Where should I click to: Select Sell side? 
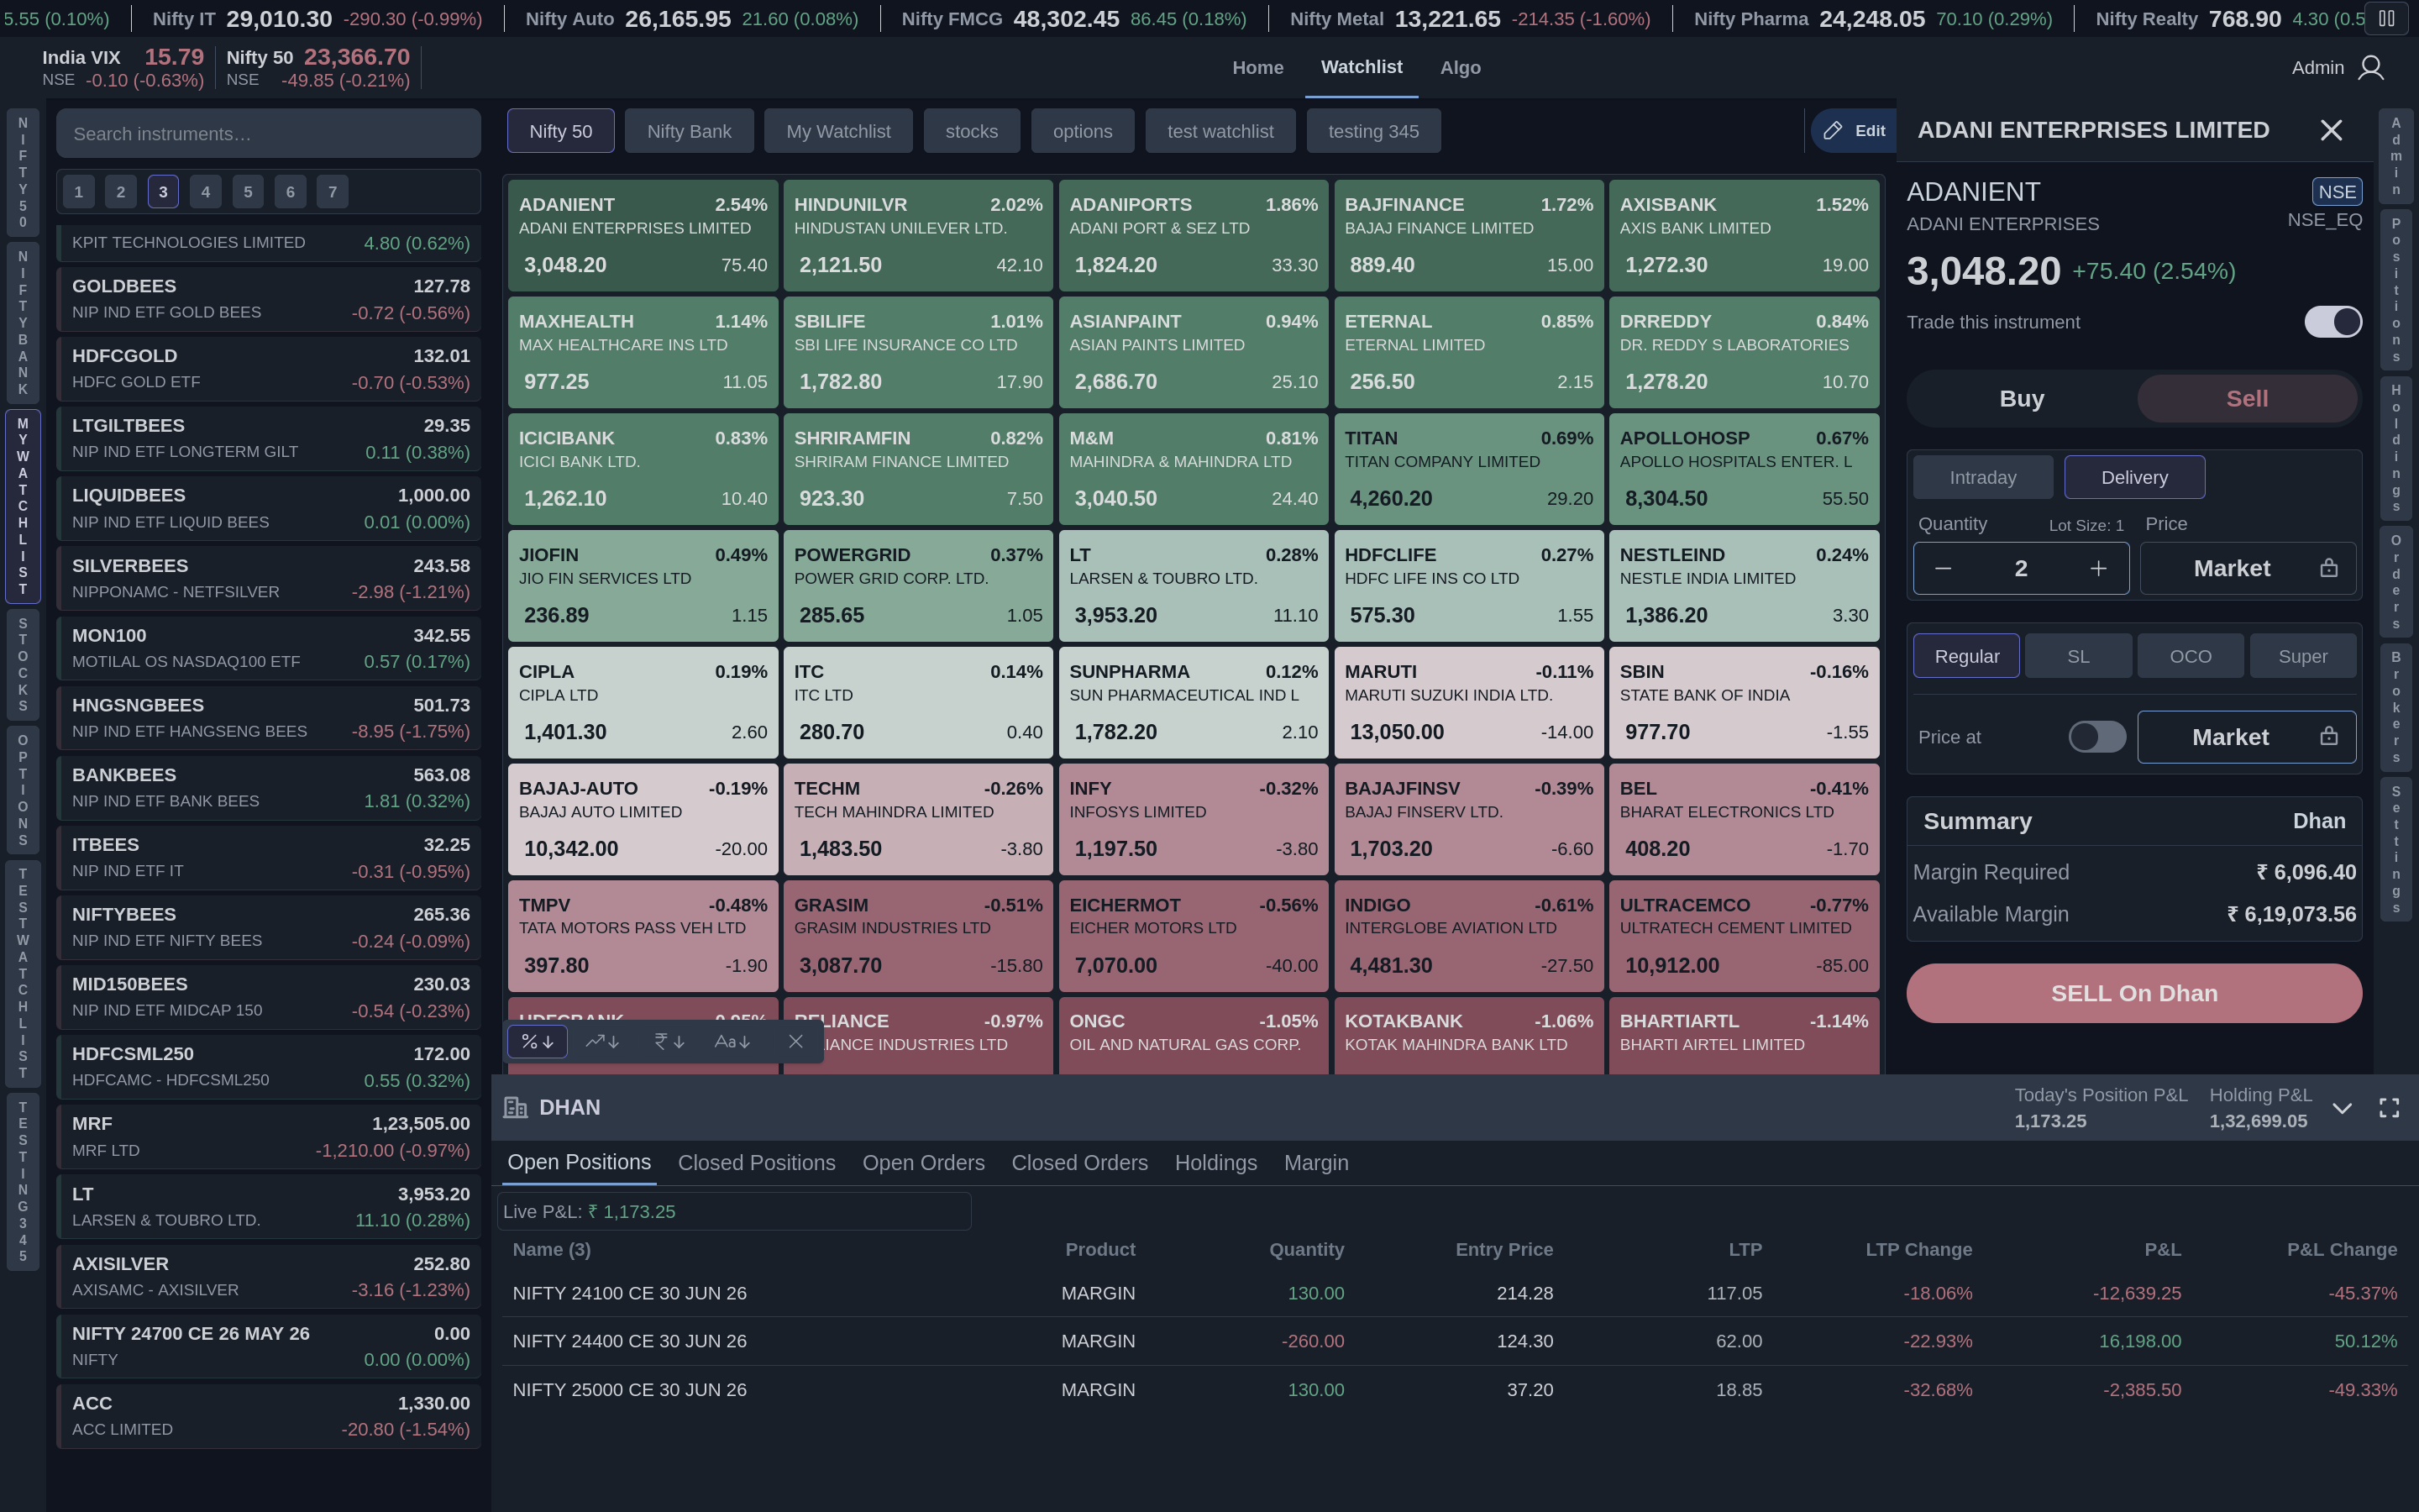pyautogui.click(x=2246, y=398)
